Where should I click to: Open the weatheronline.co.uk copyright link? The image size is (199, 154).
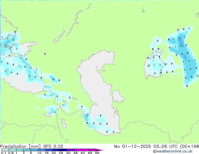[173, 151]
